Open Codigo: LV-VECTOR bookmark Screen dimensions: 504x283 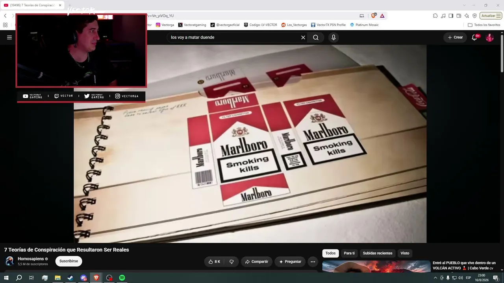(261, 25)
